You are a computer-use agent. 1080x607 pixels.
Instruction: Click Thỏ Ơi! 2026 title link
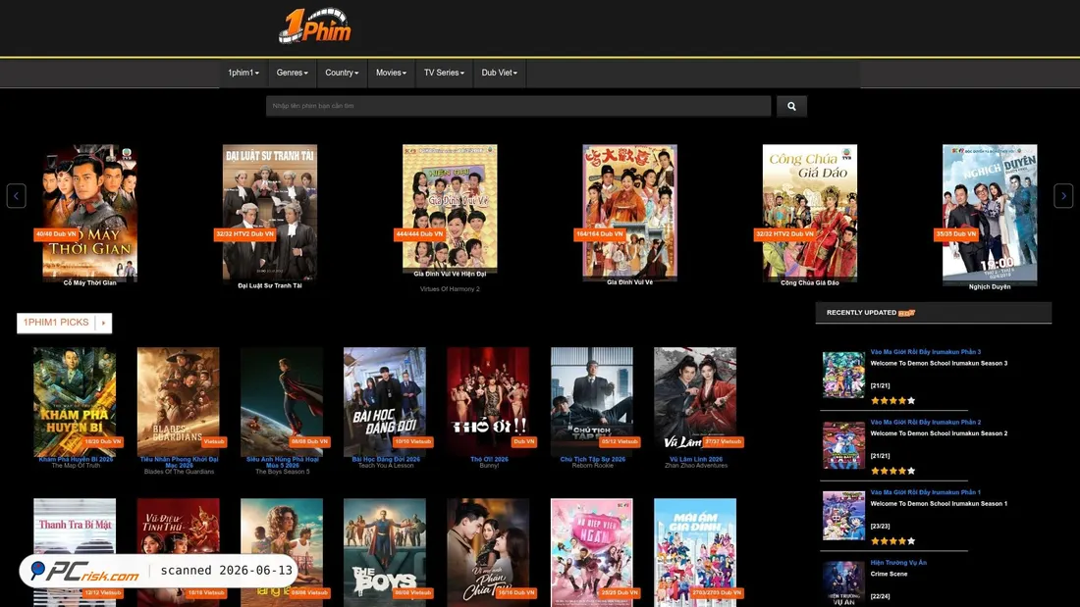(x=489, y=459)
